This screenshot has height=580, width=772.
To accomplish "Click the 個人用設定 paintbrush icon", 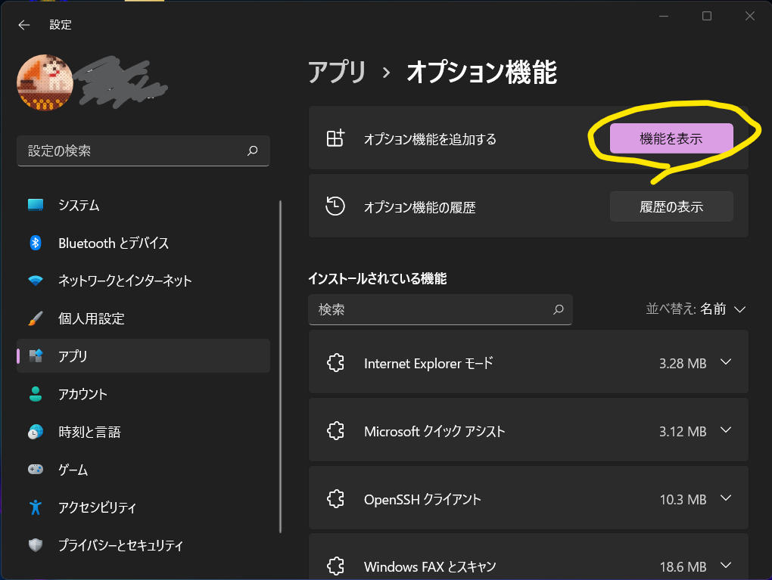I will click(36, 318).
